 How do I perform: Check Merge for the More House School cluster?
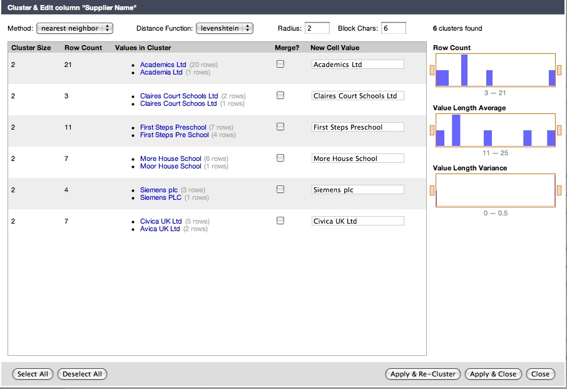(280, 158)
